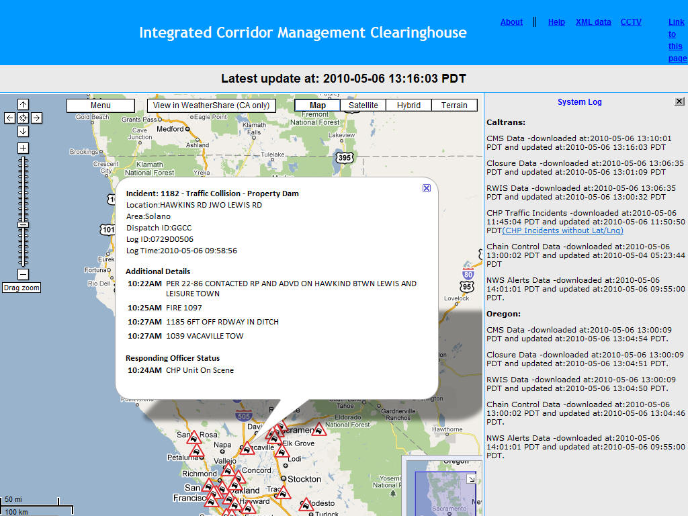Switch to Terrain map view

pos(454,105)
